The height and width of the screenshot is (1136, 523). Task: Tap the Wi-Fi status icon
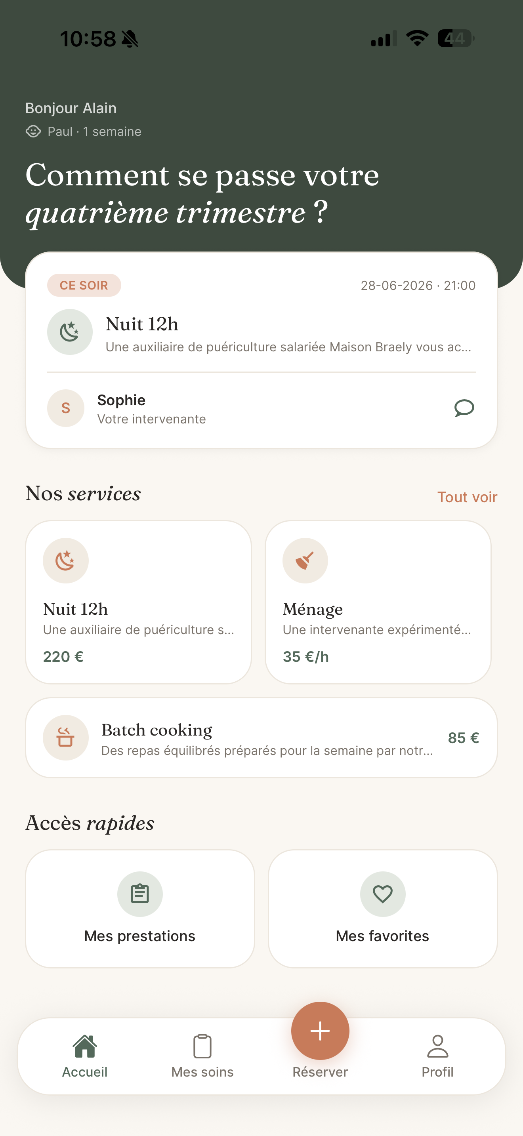click(x=417, y=38)
